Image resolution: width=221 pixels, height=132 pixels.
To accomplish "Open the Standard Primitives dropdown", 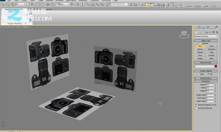I will (x=206, y=36).
